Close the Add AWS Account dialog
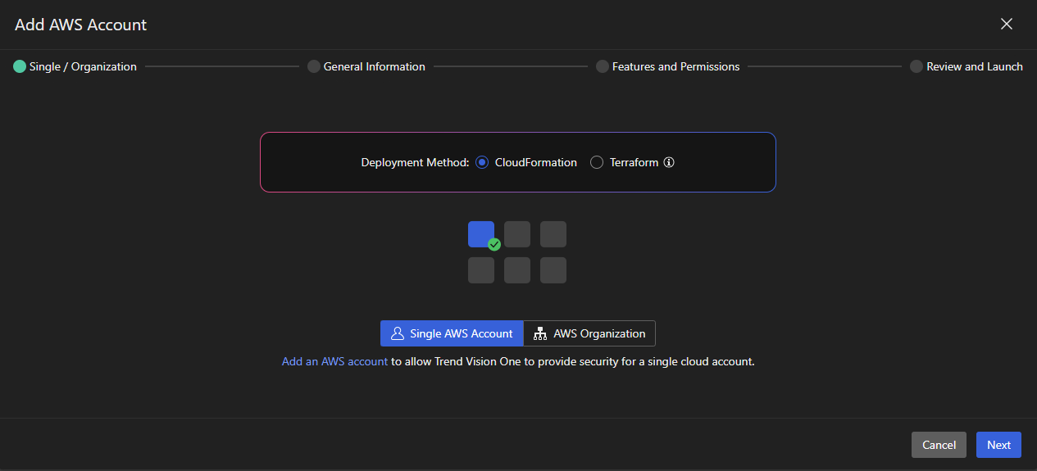This screenshot has height=471, width=1037. pos(1007,24)
